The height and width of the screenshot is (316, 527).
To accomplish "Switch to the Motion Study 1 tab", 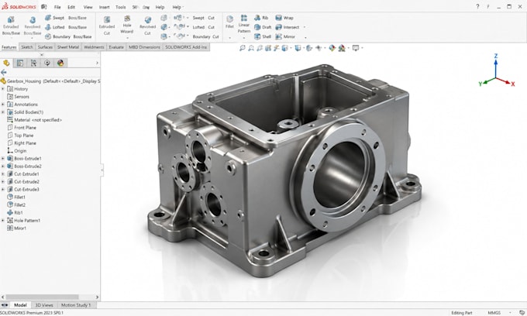I will tap(76, 305).
